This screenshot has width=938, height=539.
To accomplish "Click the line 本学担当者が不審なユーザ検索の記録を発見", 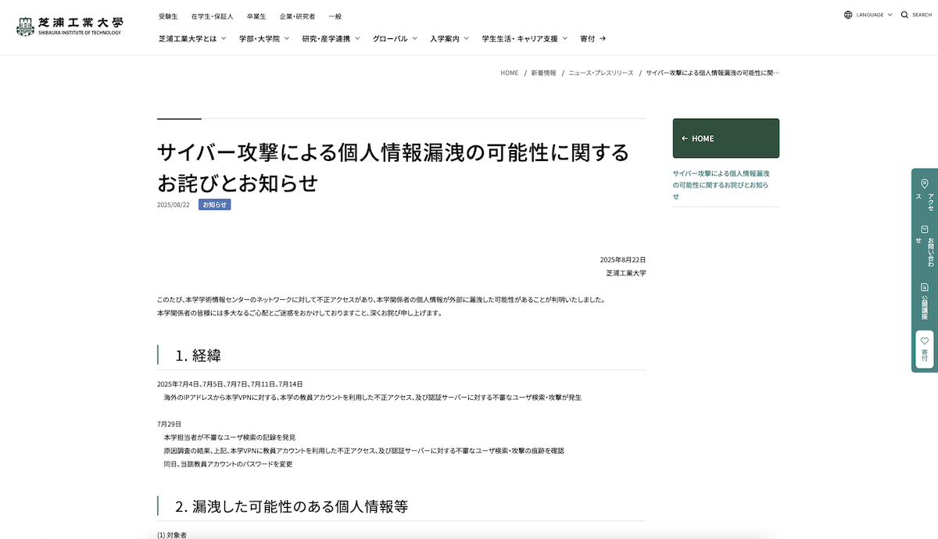I will [229, 437].
